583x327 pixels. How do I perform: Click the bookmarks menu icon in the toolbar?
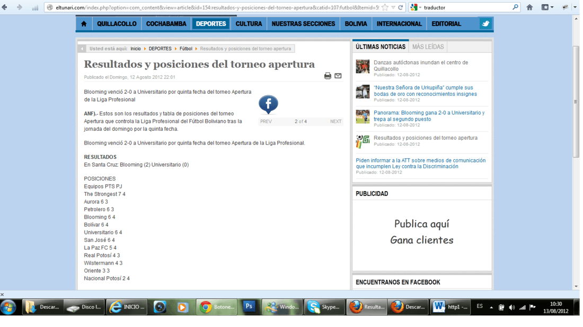pyautogui.click(x=547, y=7)
